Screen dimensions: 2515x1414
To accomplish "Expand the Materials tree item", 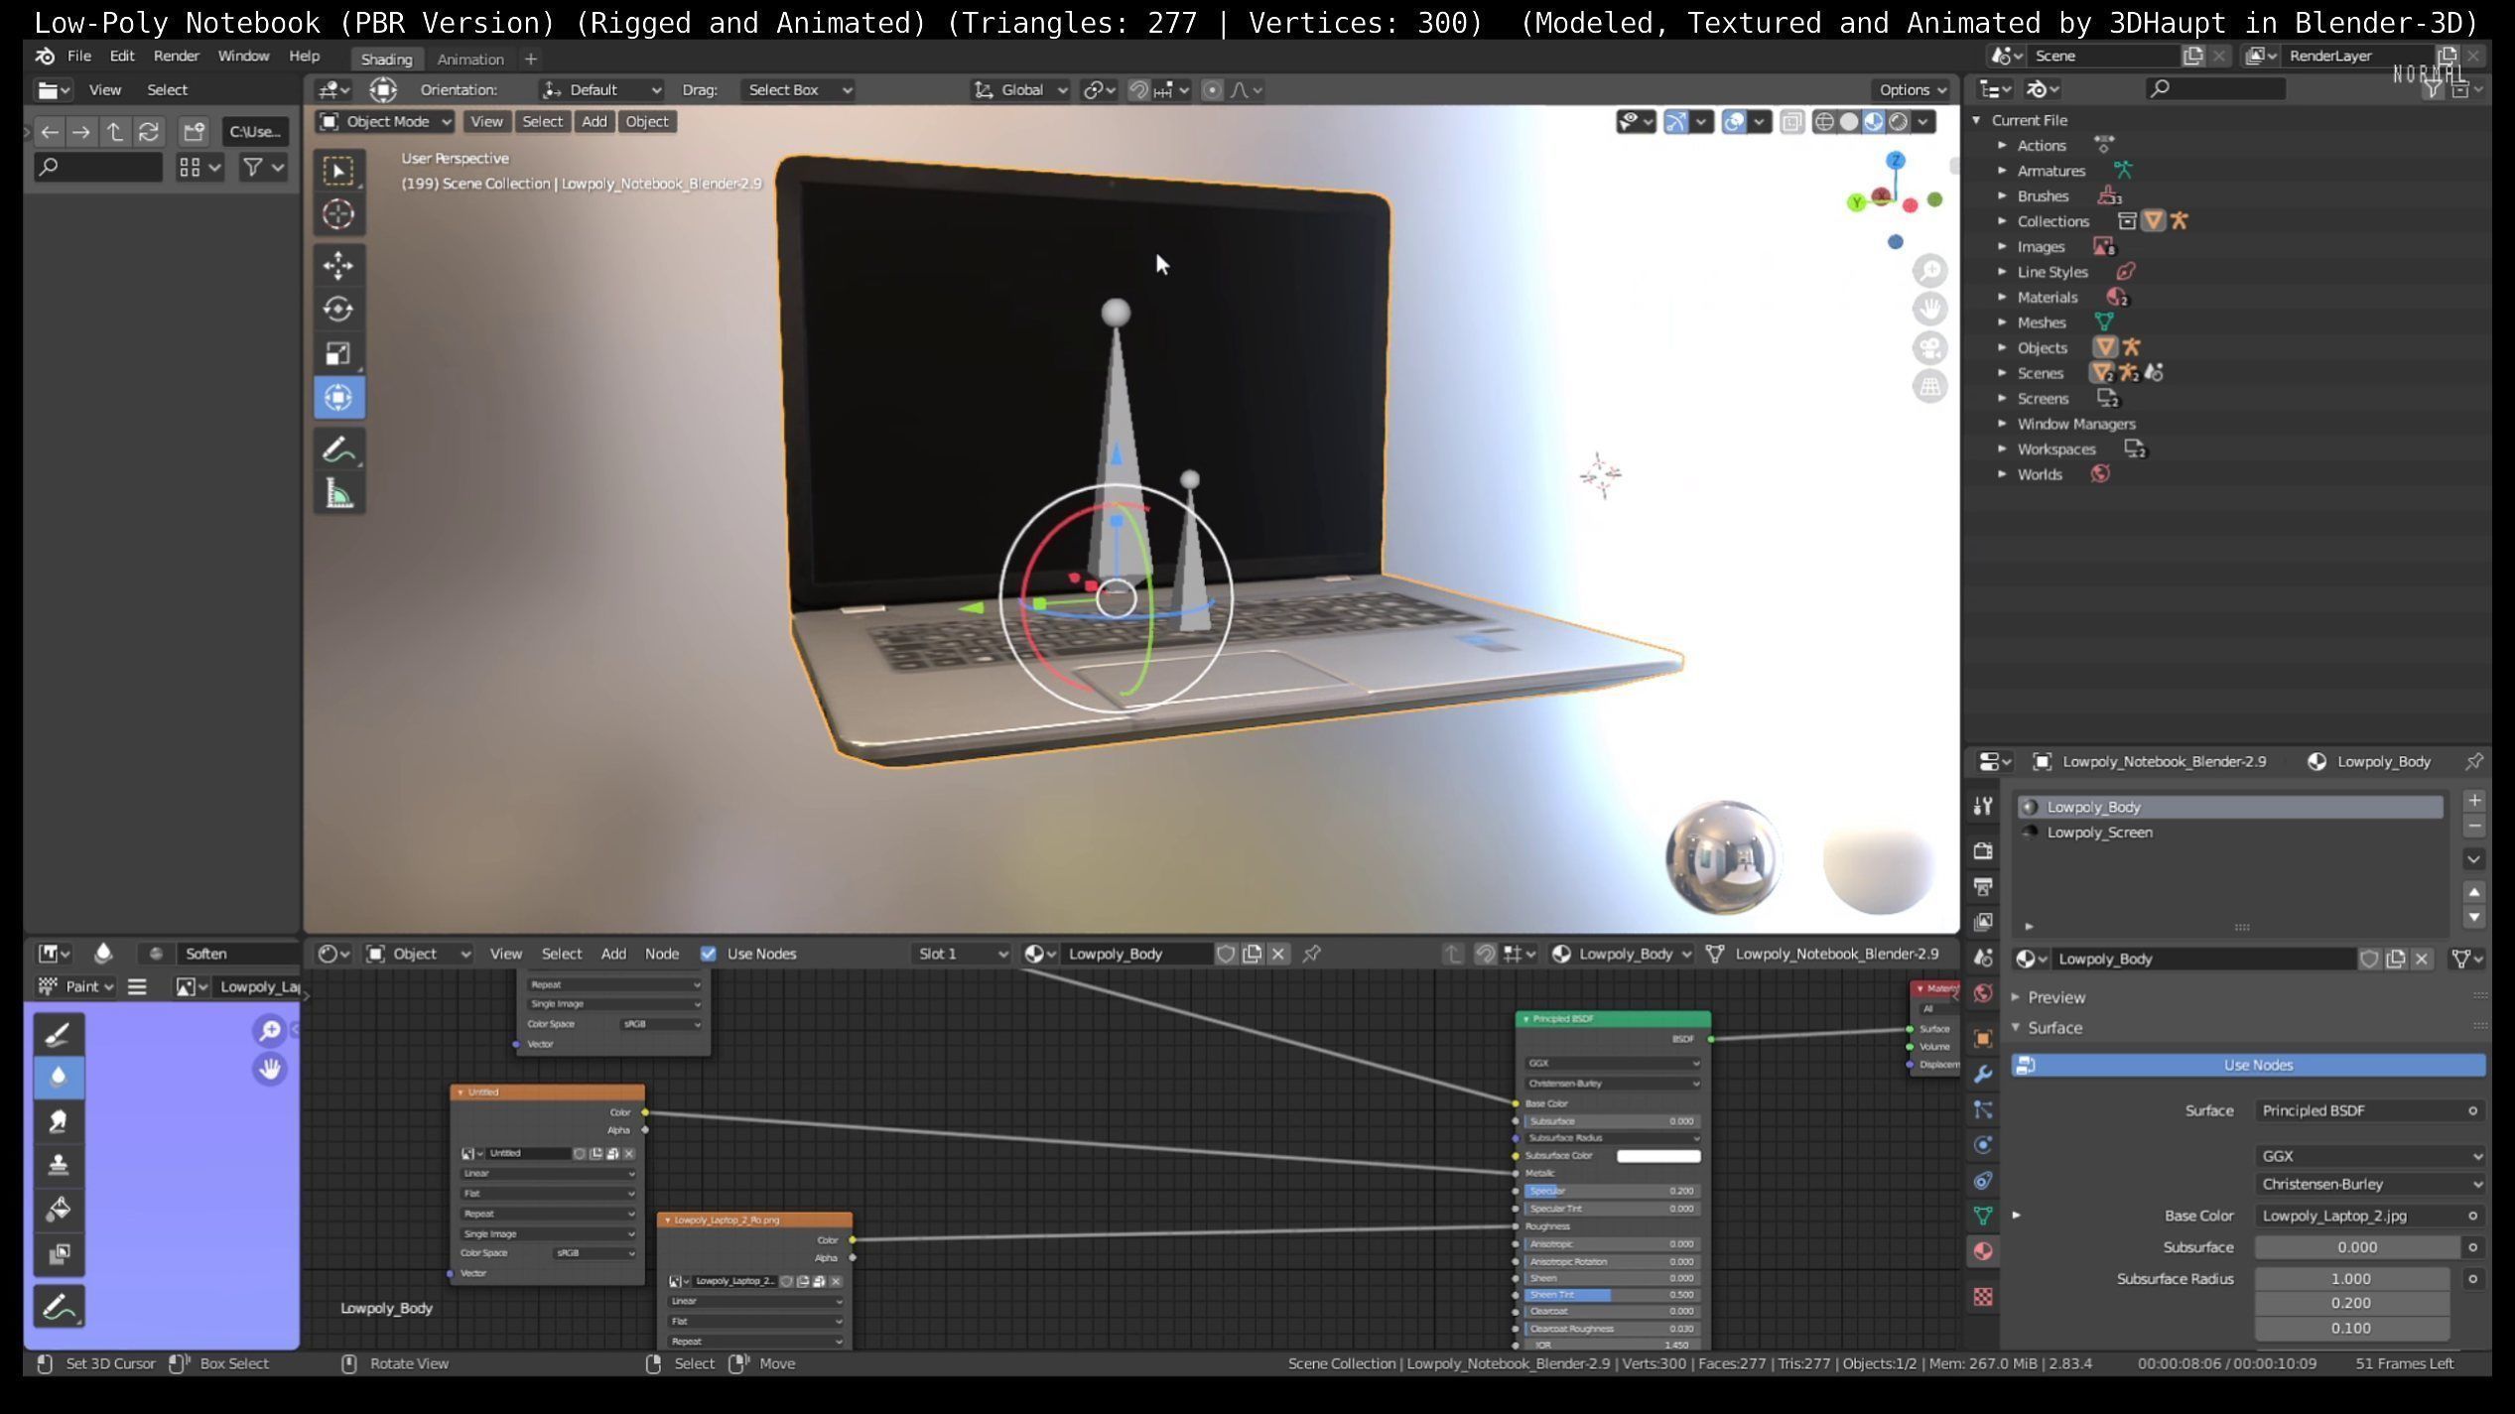I will pyautogui.click(x=2002, y=298).
